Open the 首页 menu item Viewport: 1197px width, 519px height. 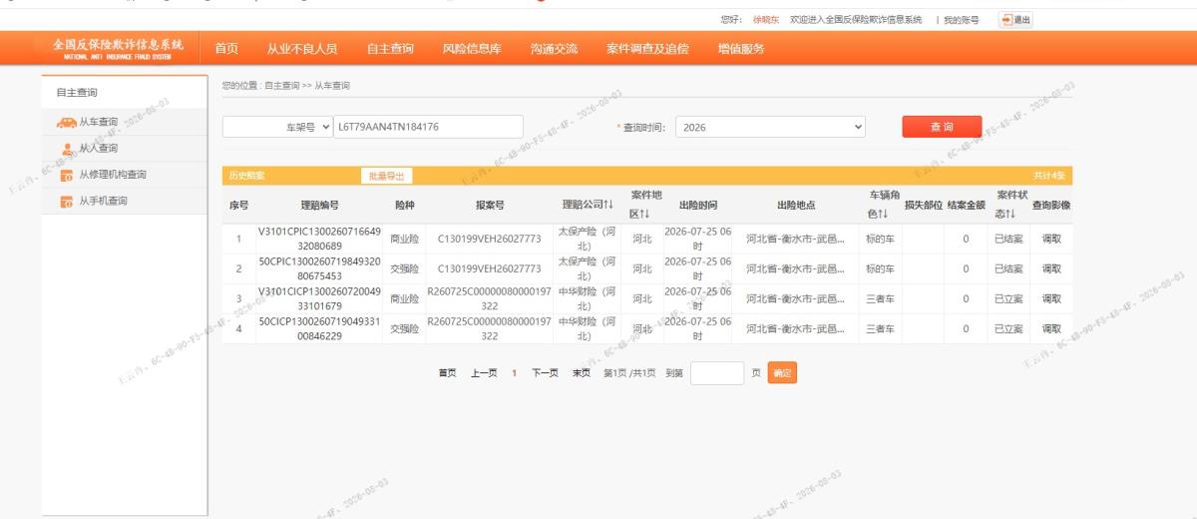click(226, 48)
